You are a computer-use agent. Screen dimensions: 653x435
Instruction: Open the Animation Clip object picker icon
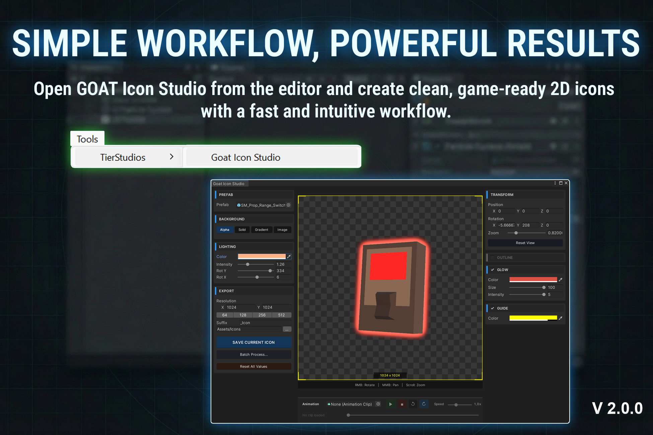point(378,404)
